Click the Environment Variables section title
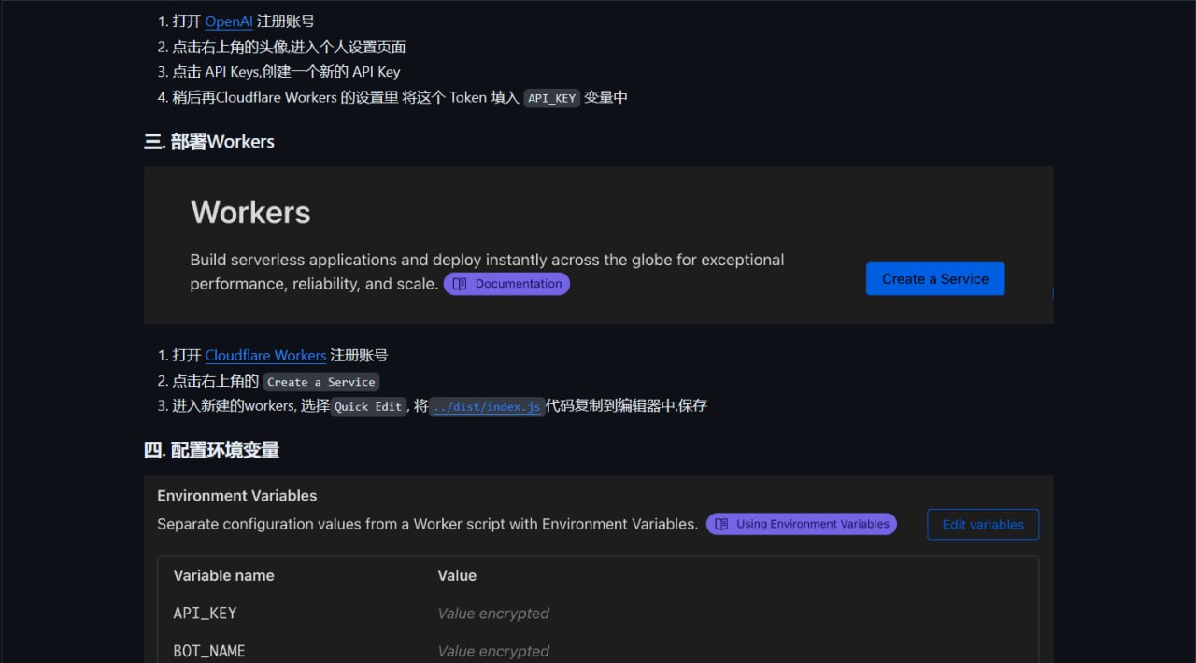Viewport: 1196px width, 663px height. 237,496
